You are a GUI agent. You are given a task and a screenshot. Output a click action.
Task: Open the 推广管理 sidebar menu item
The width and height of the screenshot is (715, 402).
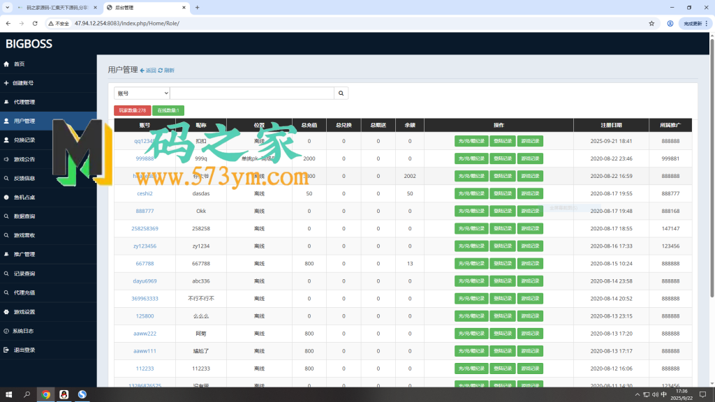(x=48, y=254)
